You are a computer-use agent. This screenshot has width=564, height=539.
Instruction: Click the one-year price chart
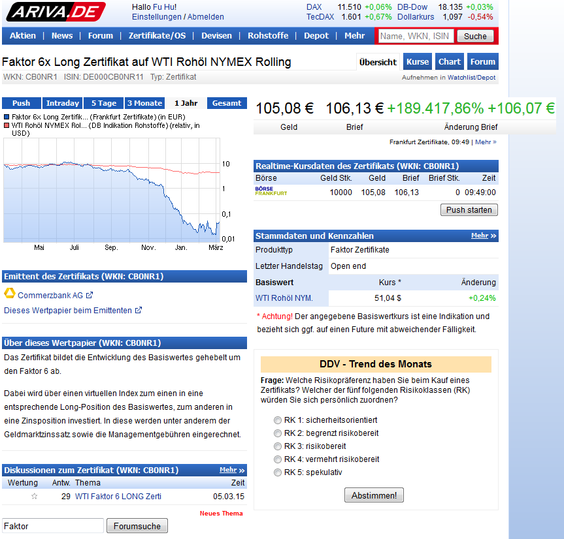[112, 191]
